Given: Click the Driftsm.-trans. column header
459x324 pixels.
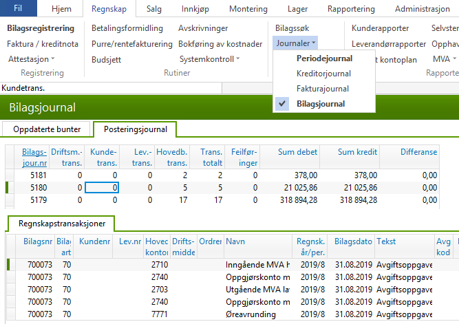Looking at the screenshot, I should point(67,157).
